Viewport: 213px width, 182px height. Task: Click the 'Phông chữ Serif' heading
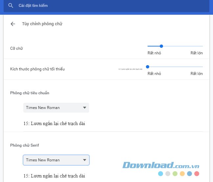pyautogui.click(x=25, y=145)
